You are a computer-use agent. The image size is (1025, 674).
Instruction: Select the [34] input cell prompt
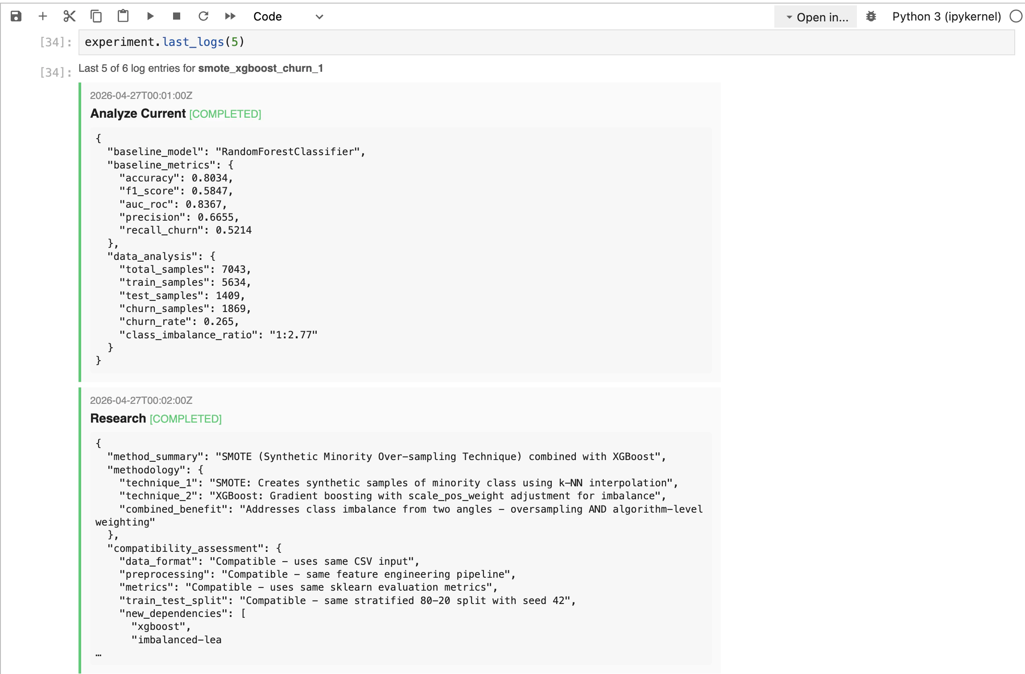click(56, 42)
